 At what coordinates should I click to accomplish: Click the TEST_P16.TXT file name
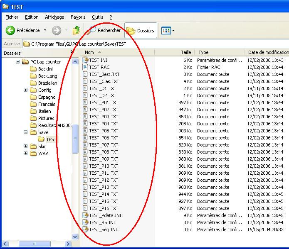(104, 208)
